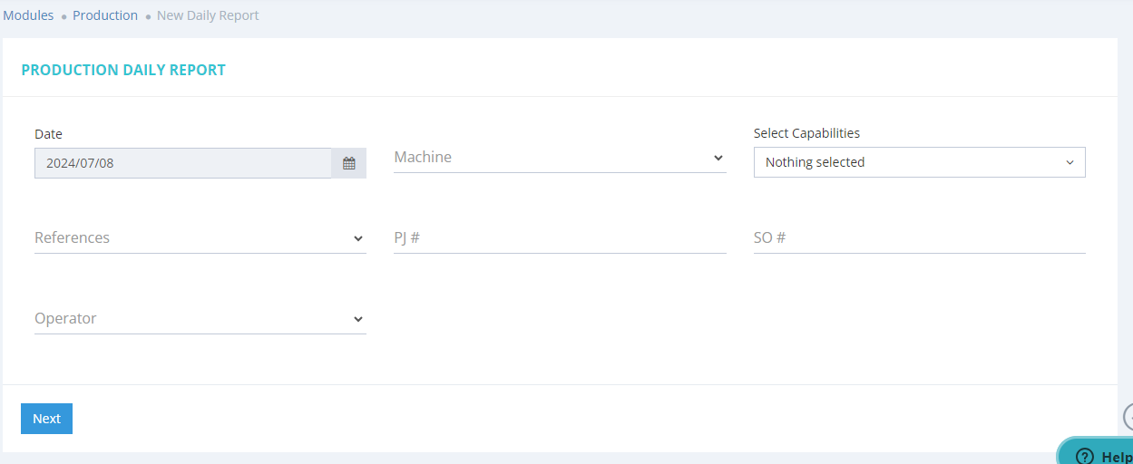The height and width of the screenshot is (464, 1133).
Task: Focus the SO # input field
Action: coord(918,238)
